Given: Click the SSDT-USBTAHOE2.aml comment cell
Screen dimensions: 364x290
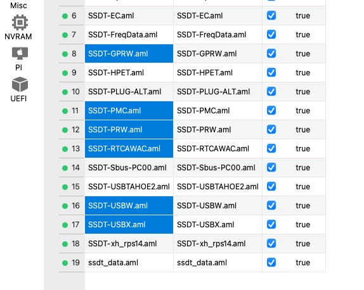Looking at the screenshot, I should click(x=218, y=187).
